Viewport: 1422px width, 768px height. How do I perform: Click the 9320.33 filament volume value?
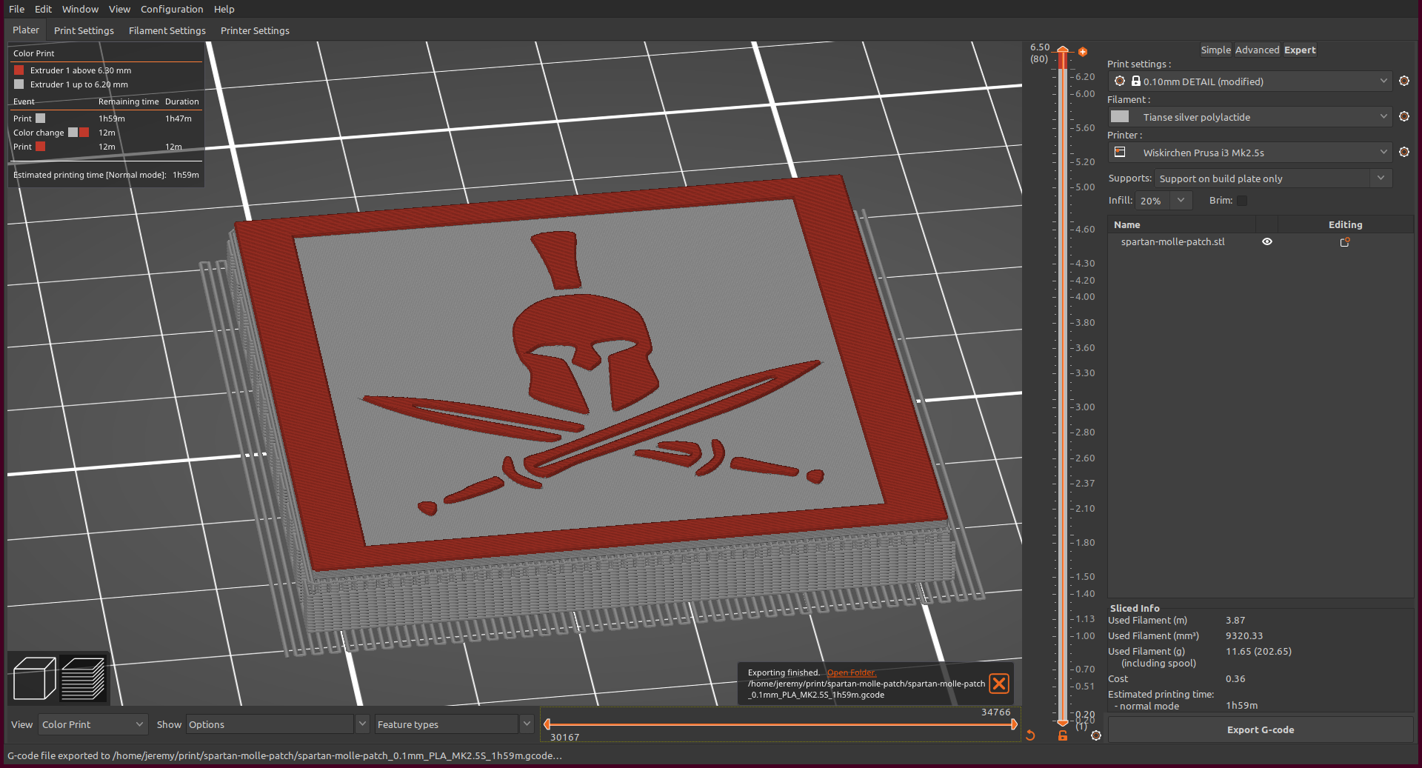tap(1244, 636)
